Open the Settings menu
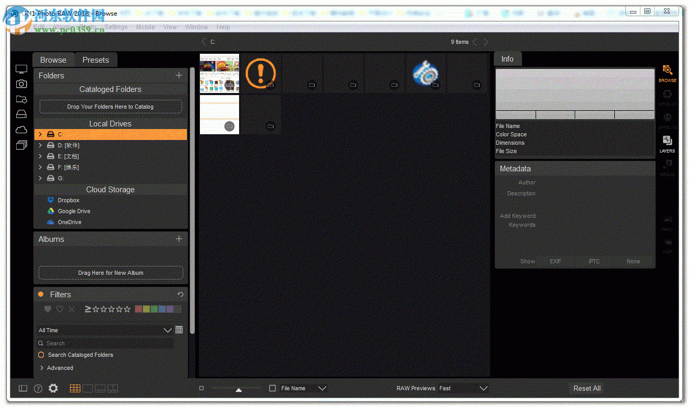The height and width of the screenshot is (407, 689). [x=116, y=27]
